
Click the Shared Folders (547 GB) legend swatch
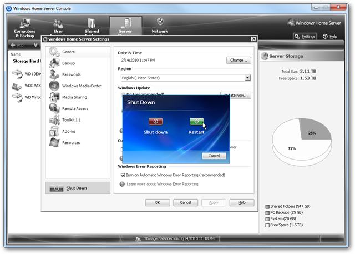click(267, 207)
